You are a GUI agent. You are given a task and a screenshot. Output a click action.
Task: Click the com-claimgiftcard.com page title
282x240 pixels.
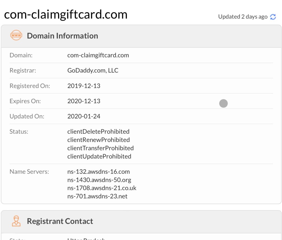click(x=66, y=14)
